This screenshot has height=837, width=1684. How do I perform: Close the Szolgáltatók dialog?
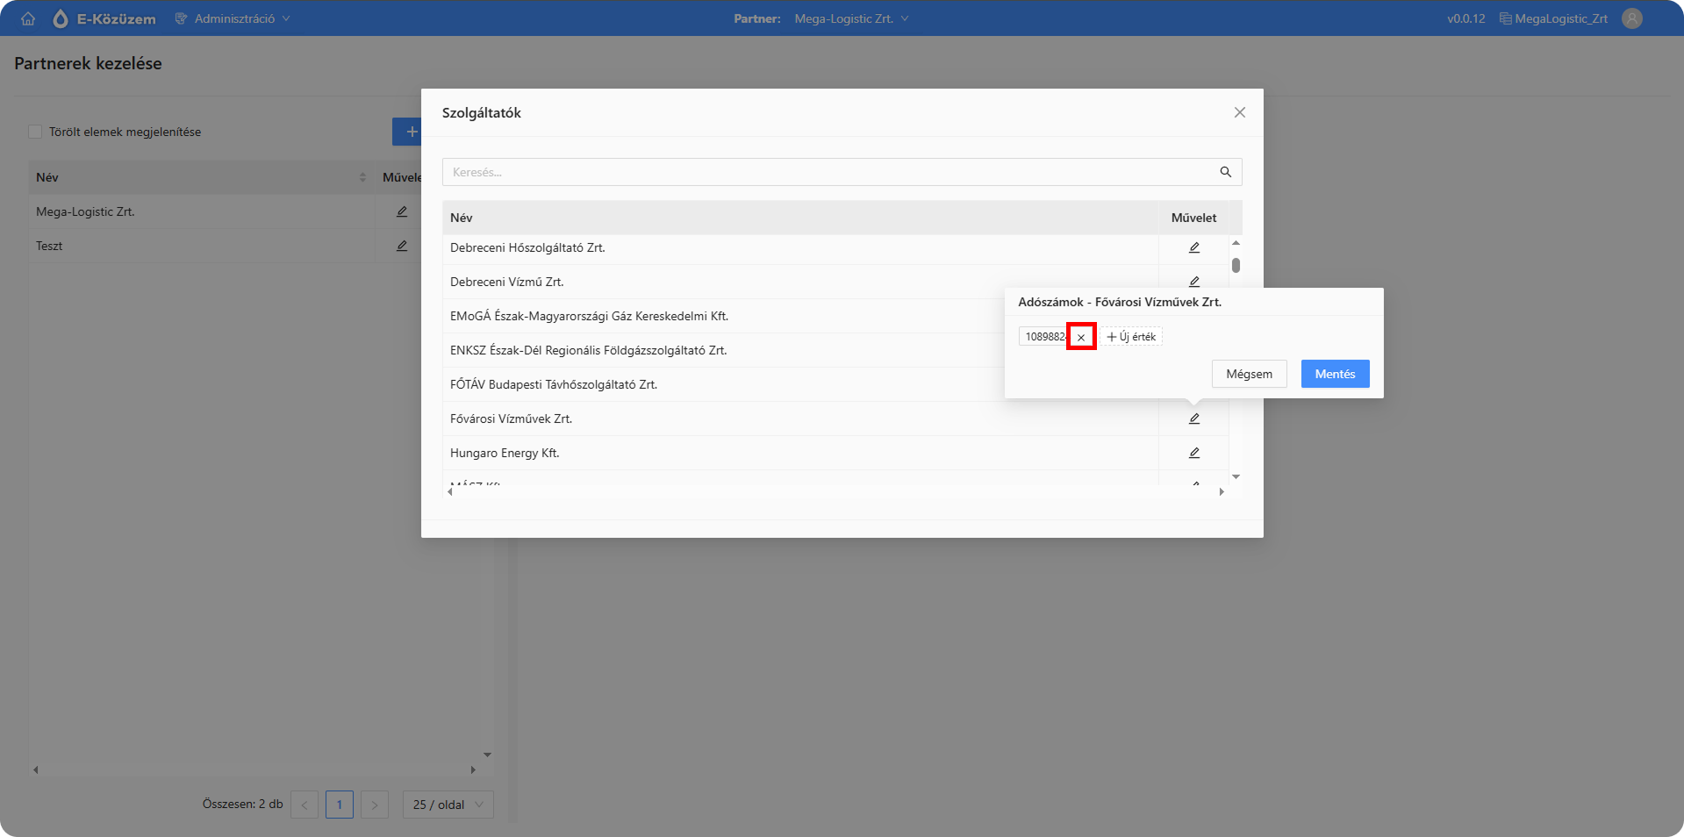(x=1240, y=112)
